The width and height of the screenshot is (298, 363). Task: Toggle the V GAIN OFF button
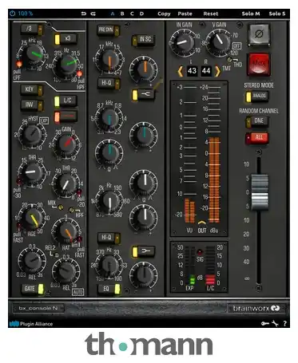236,45
